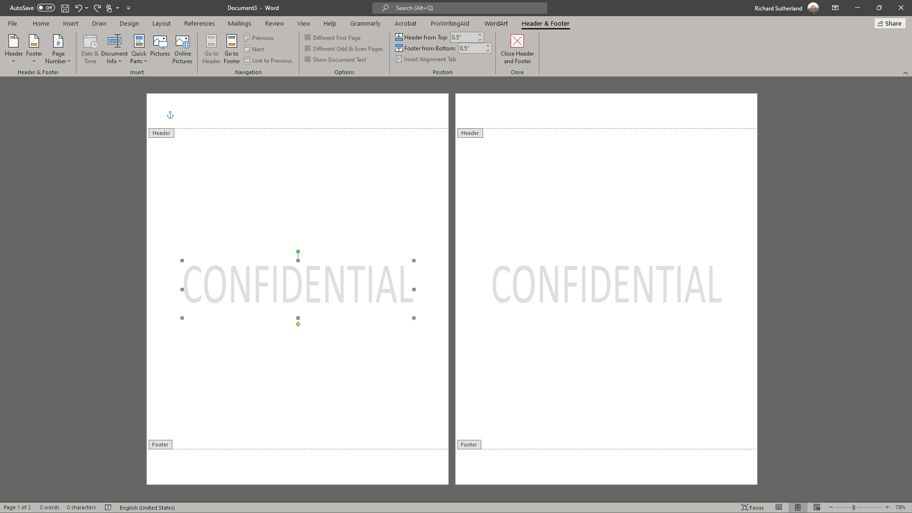Switch to the Mailings tab
Viewport: 912px width, 513px height.
point(239,23)
